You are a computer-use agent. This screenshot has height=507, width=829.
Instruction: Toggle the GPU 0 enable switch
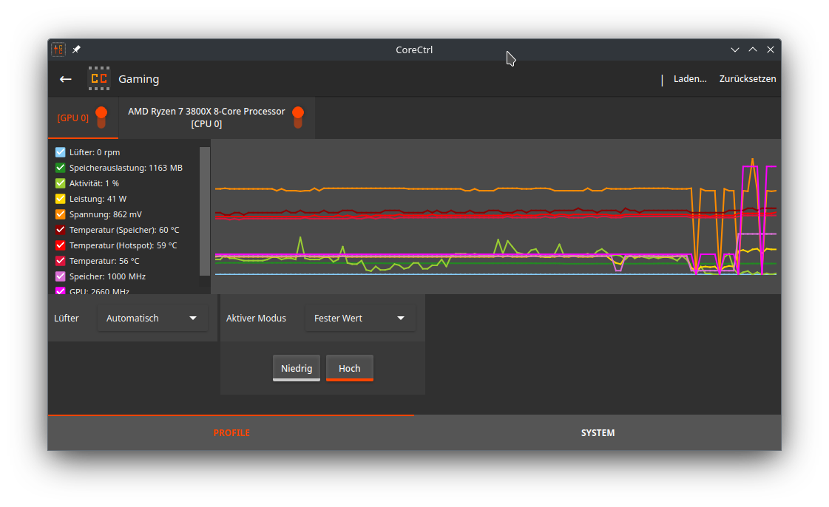point(101,118)
